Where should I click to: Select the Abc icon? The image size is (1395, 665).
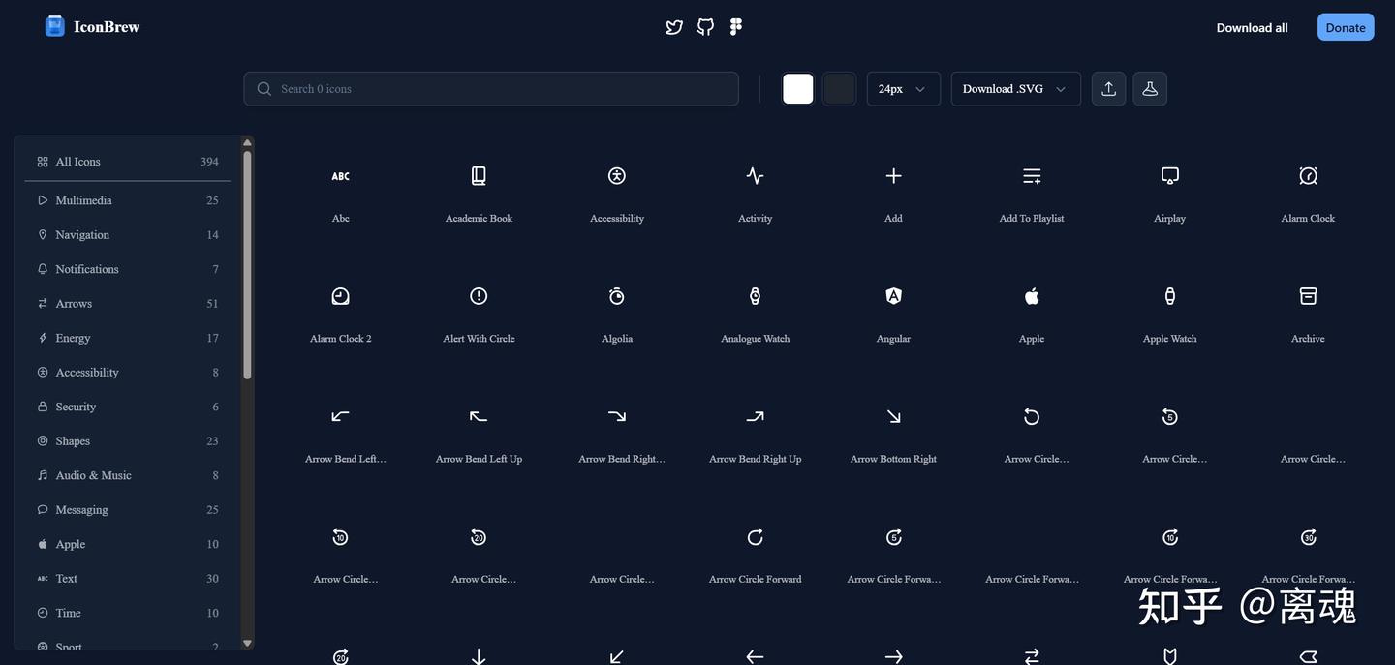(341, 176)
